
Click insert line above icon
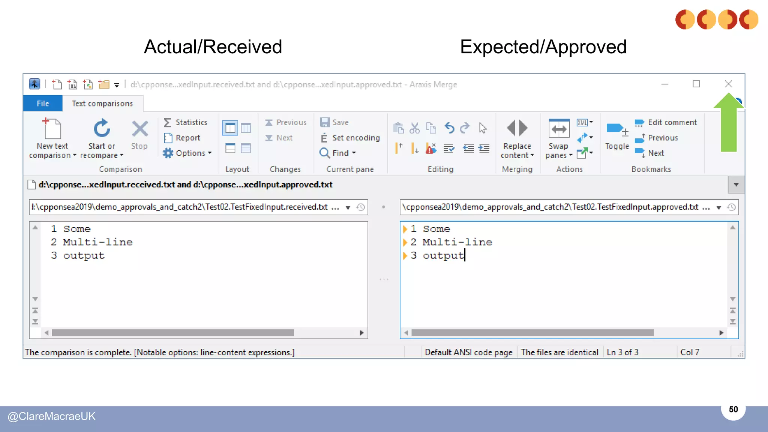399,148
